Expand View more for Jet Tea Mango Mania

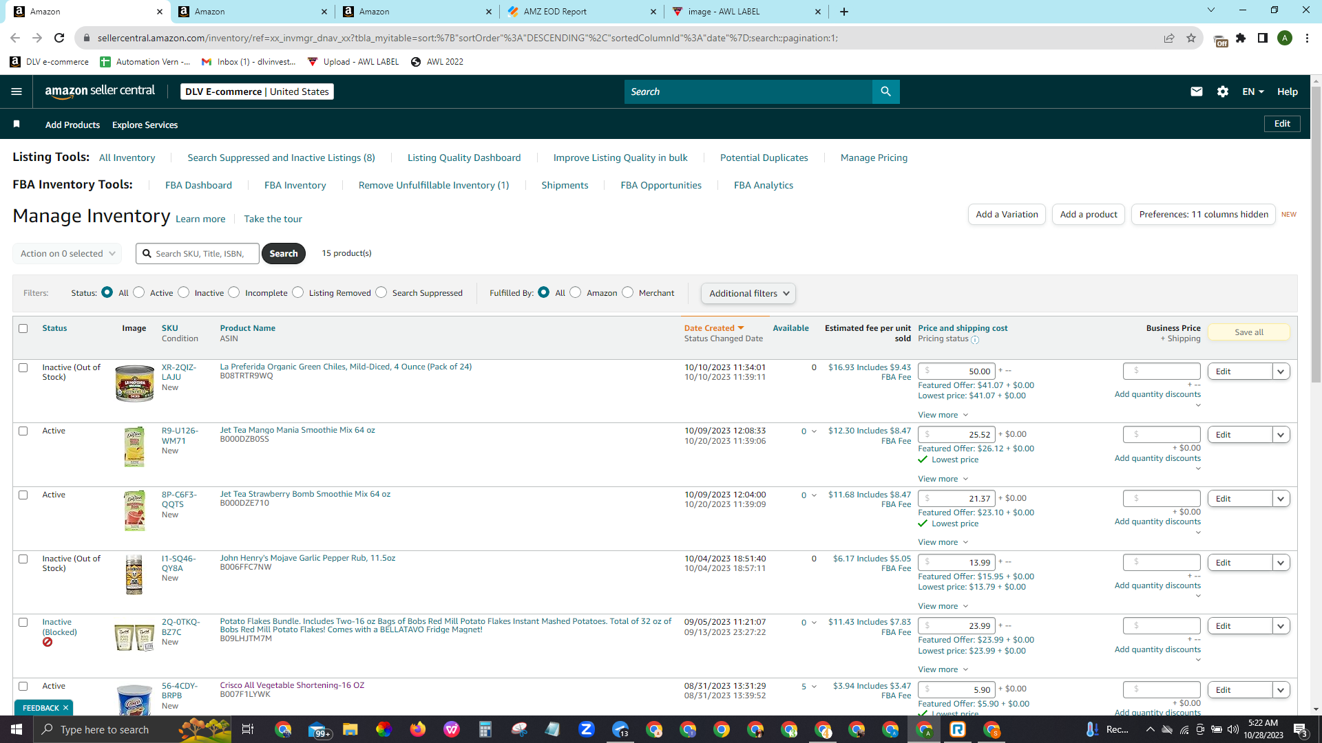[943, 479]
